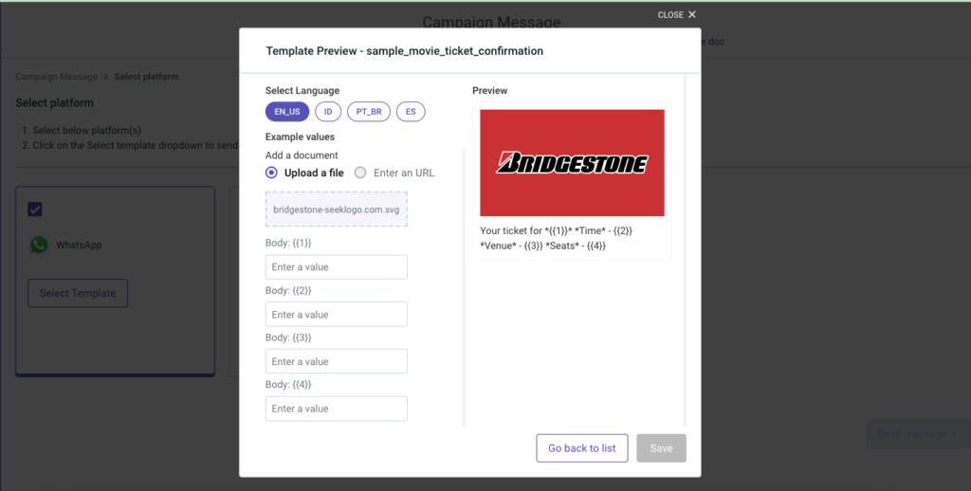Click the WhatsApp logo icon
Screen dimensions: 971x491
coord(39,245)
